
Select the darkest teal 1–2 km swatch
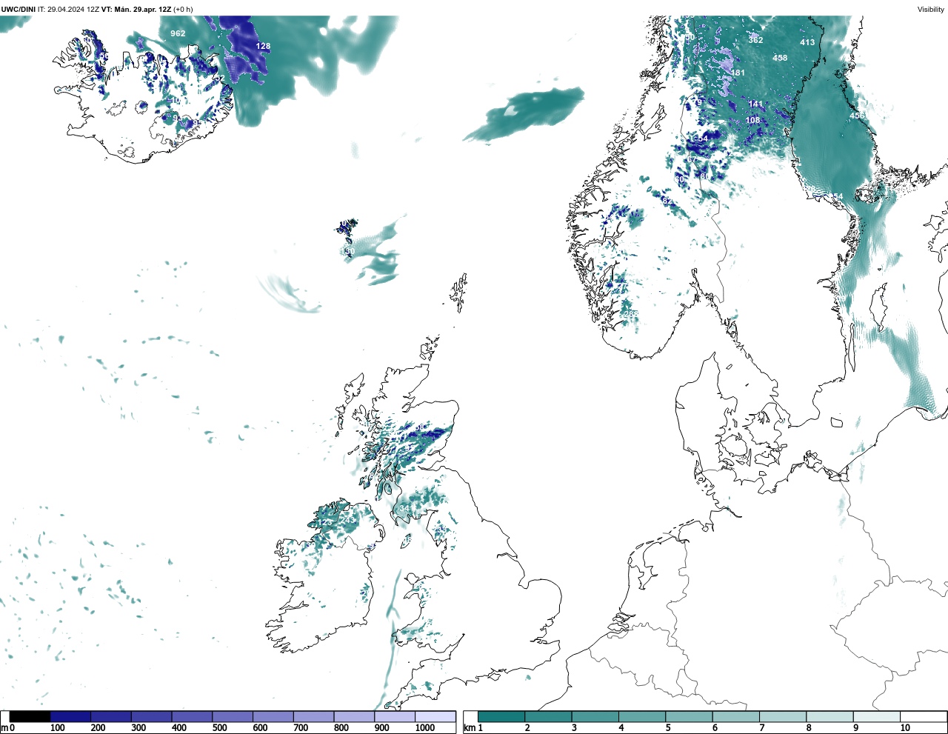click(x=501, y=717)
